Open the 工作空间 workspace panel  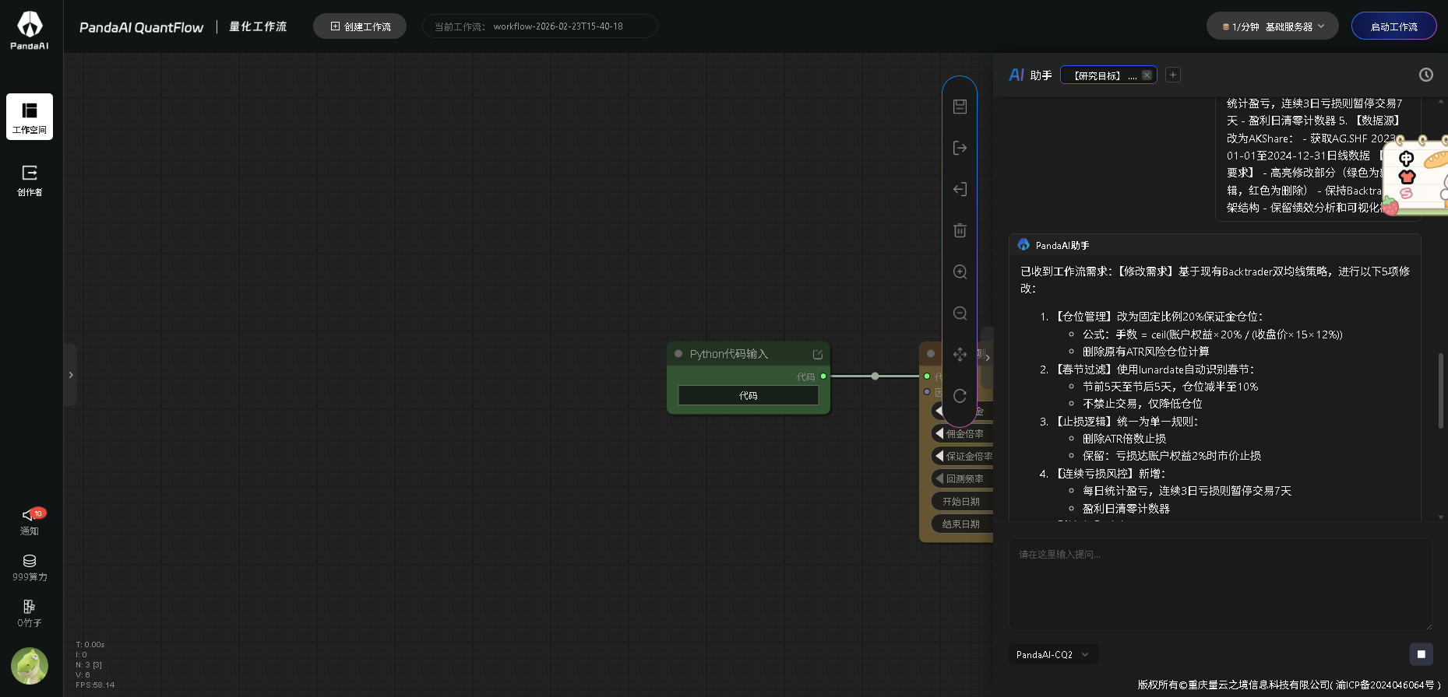tap(30, 117)
